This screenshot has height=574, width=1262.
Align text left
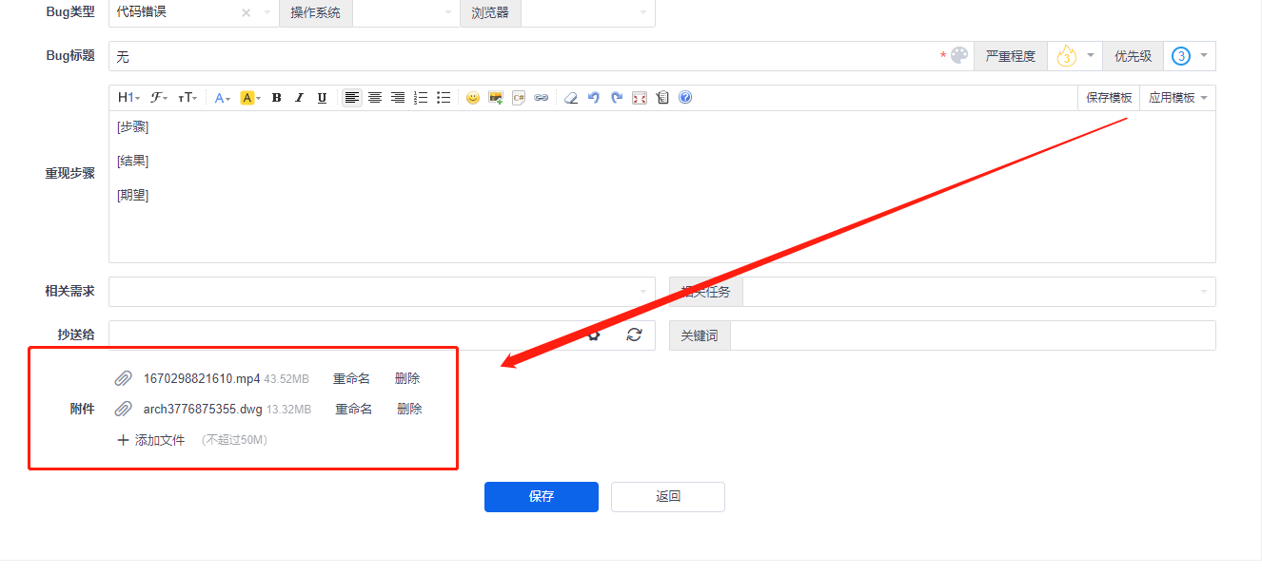[352, 98]
